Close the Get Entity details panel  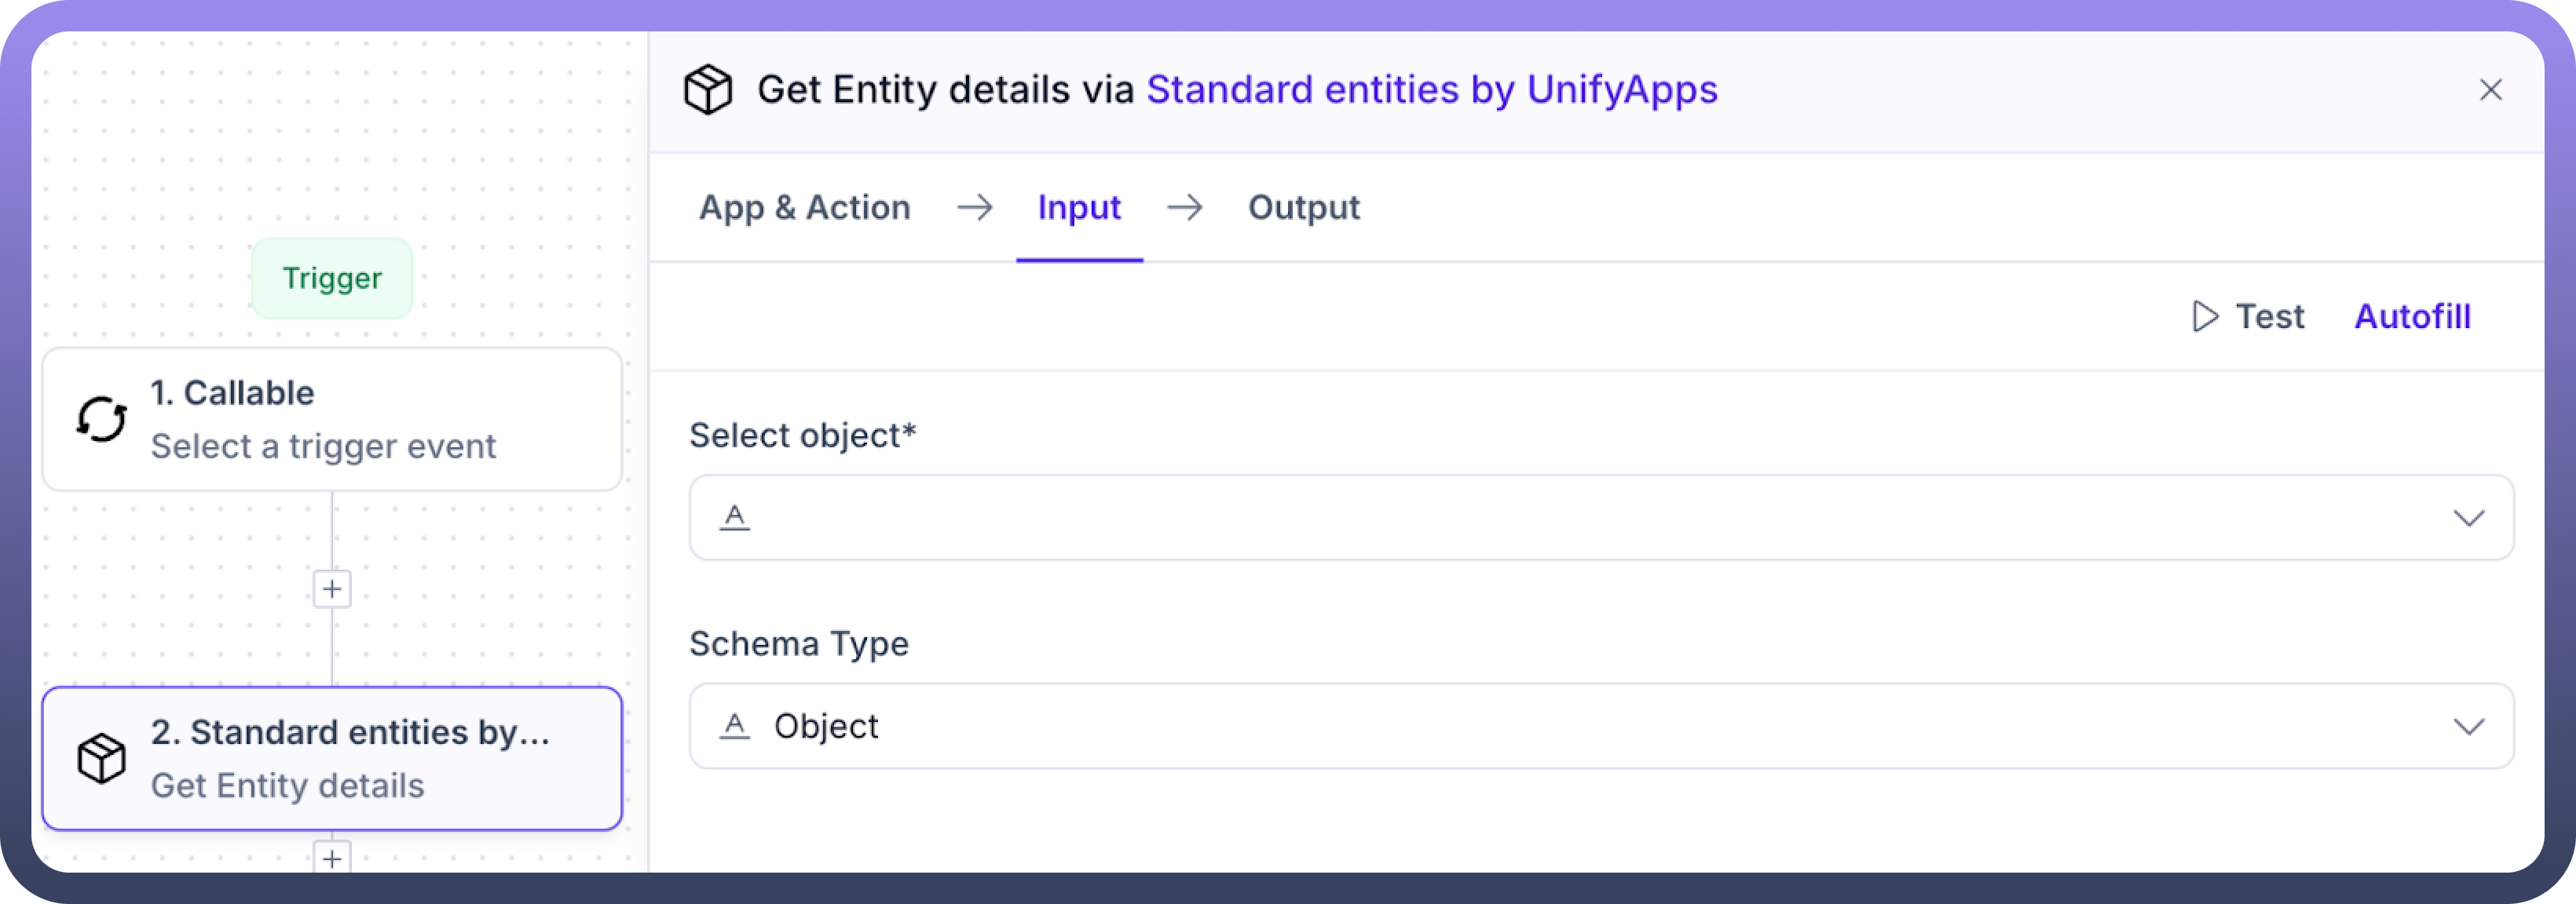(x=2490, y=90)
